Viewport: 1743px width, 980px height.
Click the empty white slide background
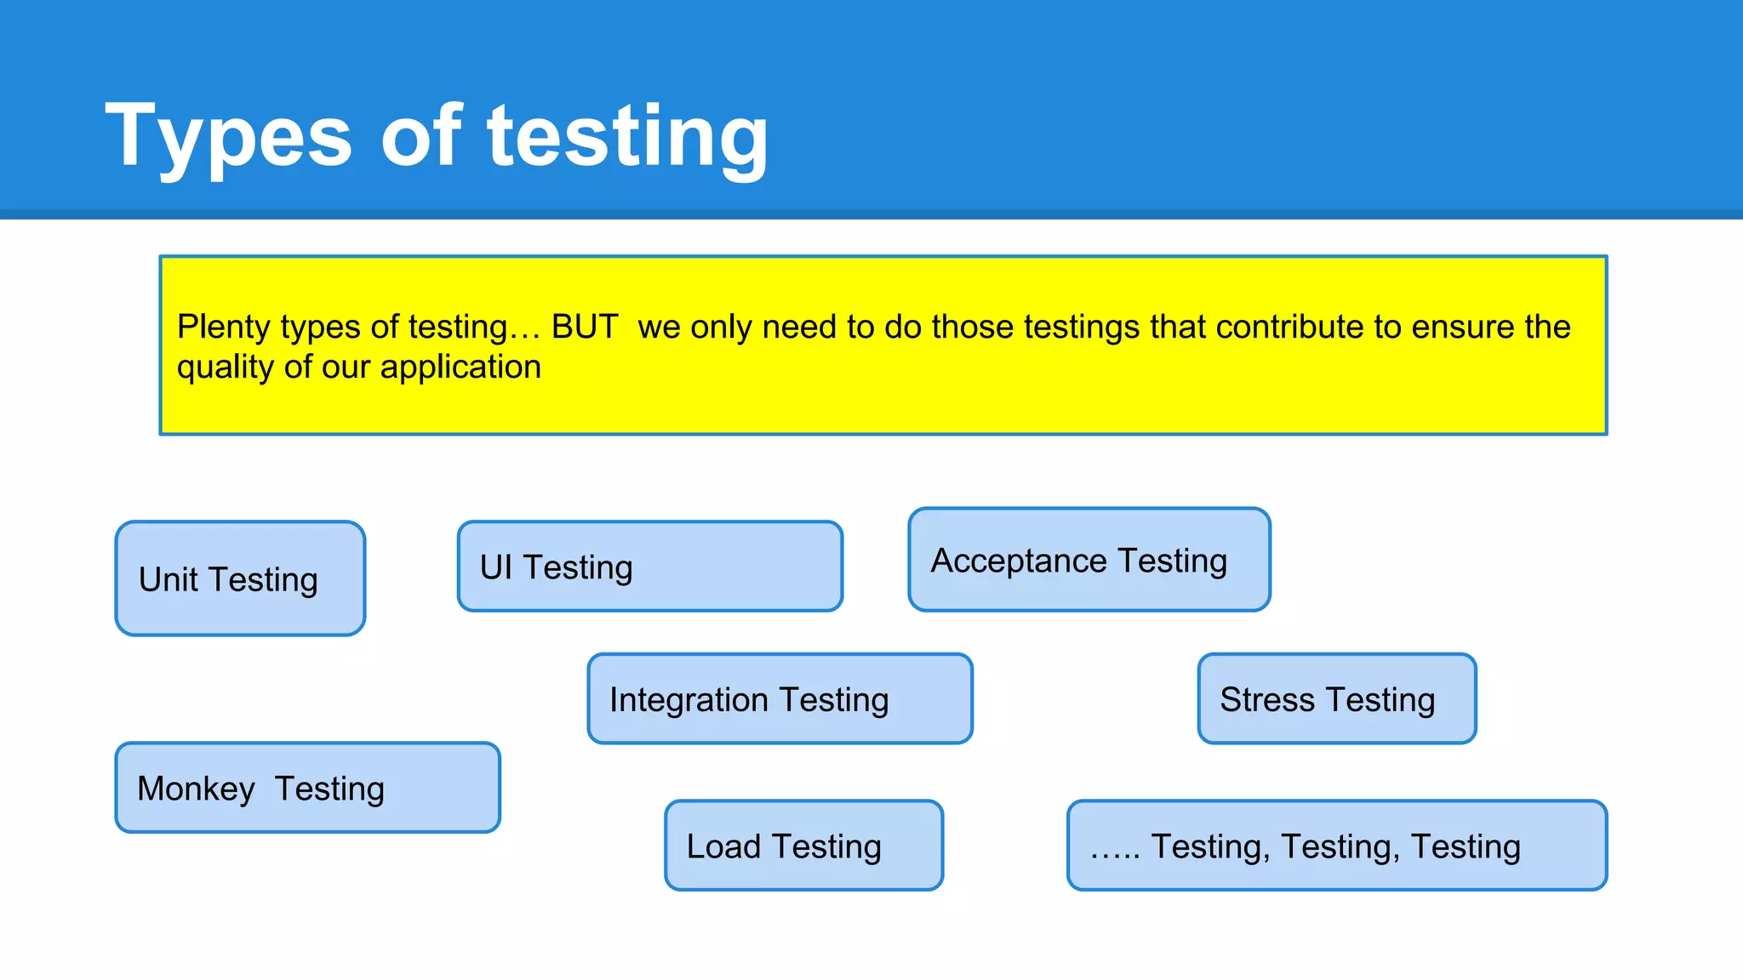pos(851,936)
